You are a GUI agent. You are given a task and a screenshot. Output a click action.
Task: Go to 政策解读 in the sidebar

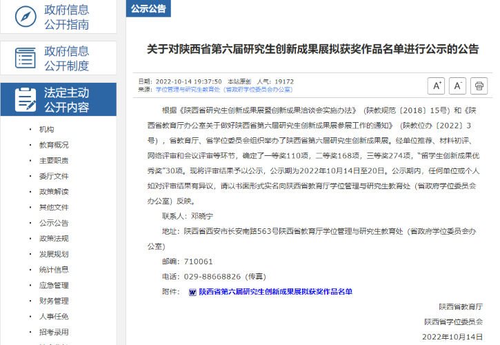[54, 192]
